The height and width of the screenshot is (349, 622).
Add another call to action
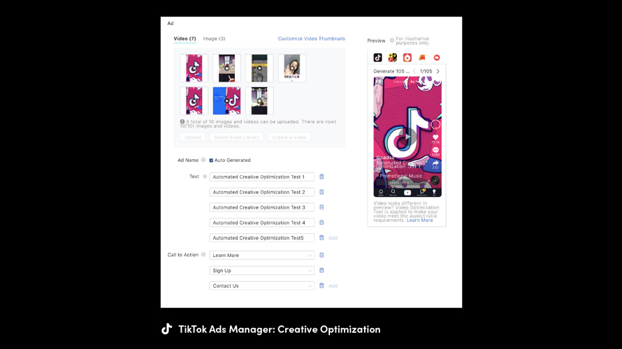(333, 286)
